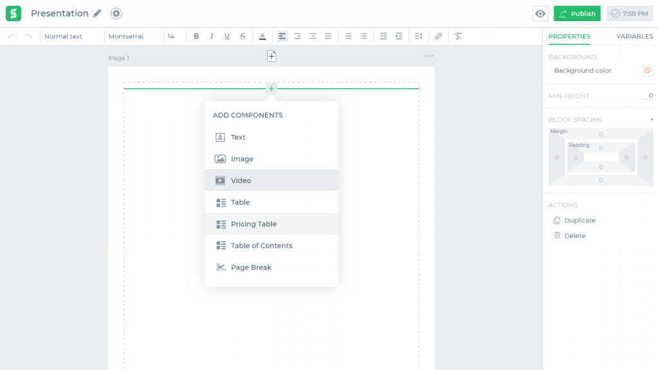The height and width of the screenshot is (370, 659).
Task: Toggle the text color underline icon
Action: (262, 36)
